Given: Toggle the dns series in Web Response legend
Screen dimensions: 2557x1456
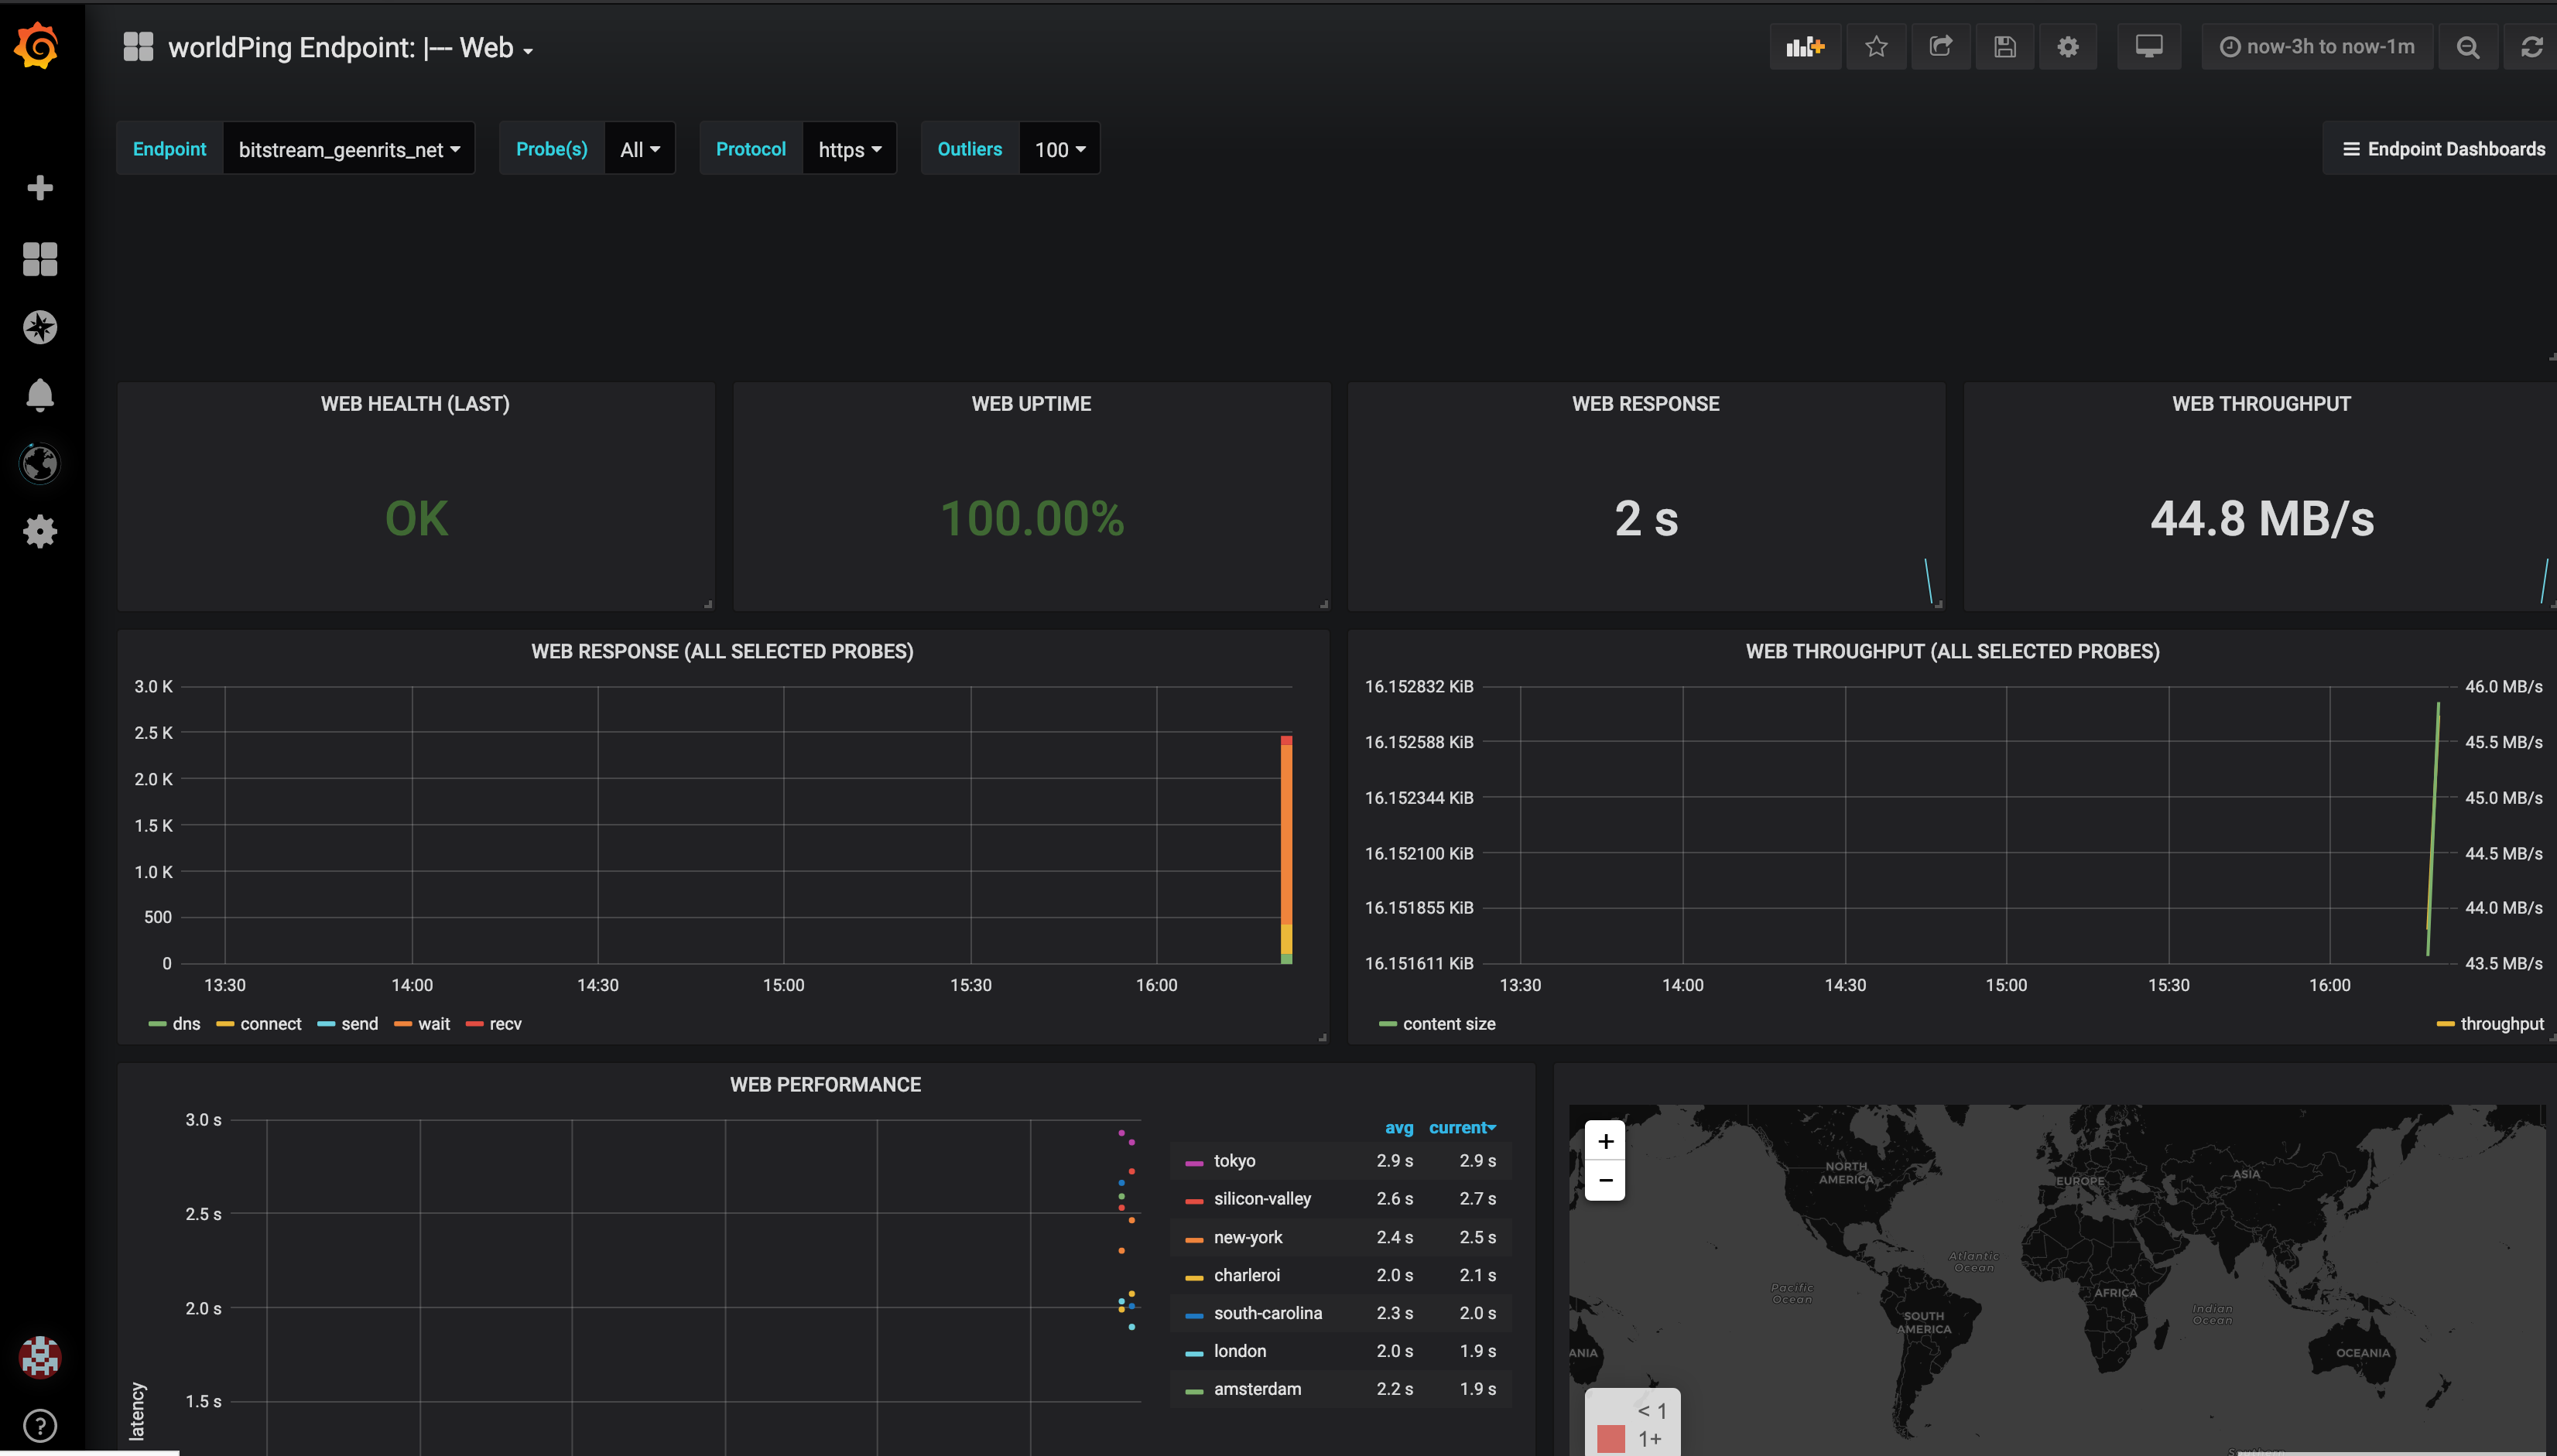Looking at the screenshot, I should [x=185, y=1023].
